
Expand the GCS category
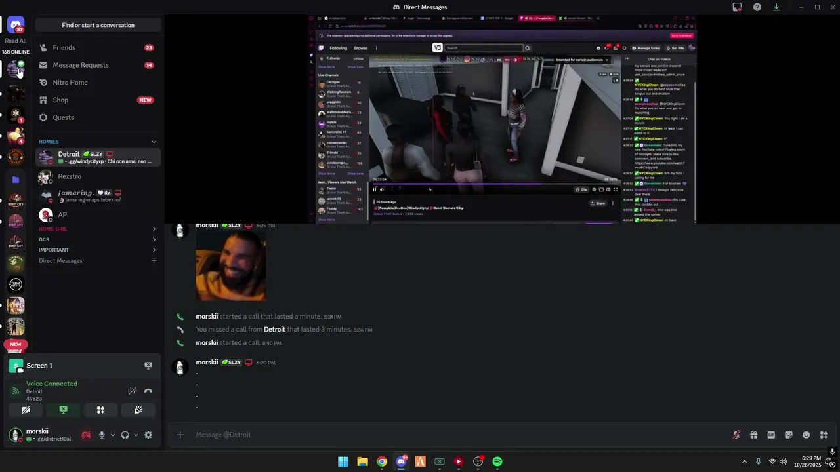click(x=154, y=239)
